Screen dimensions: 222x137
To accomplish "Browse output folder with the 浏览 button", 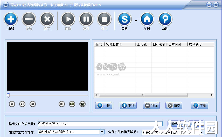I will pyautogui.click(x=176, y=124).
